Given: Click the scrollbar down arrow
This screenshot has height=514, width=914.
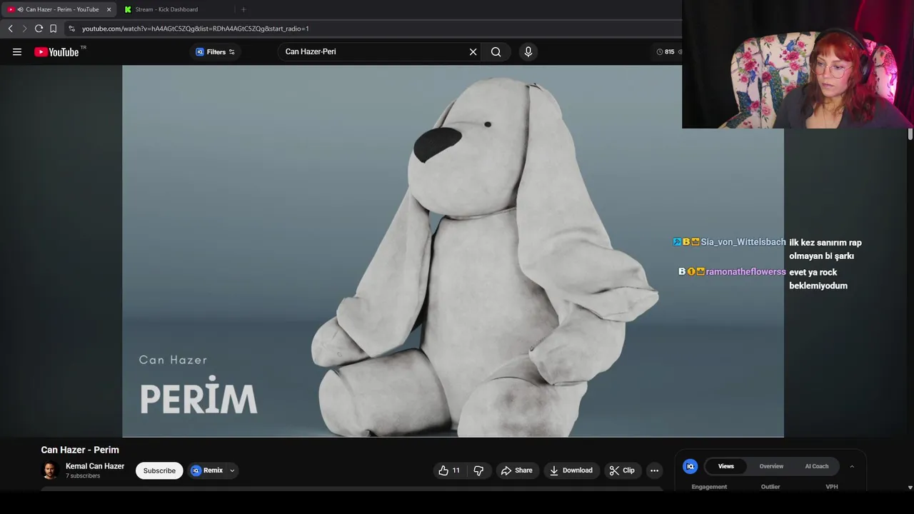Looking at the screenshot, I should pos(910,488).
